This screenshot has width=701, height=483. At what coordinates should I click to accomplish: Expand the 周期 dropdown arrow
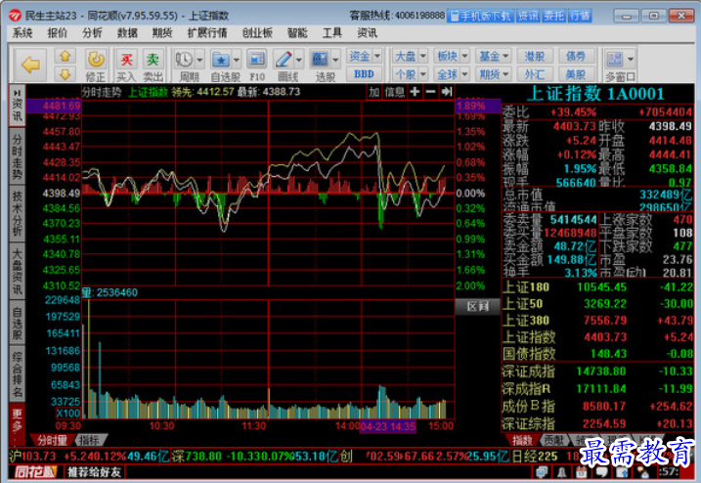pyautogui.click(x=199, y=60)
